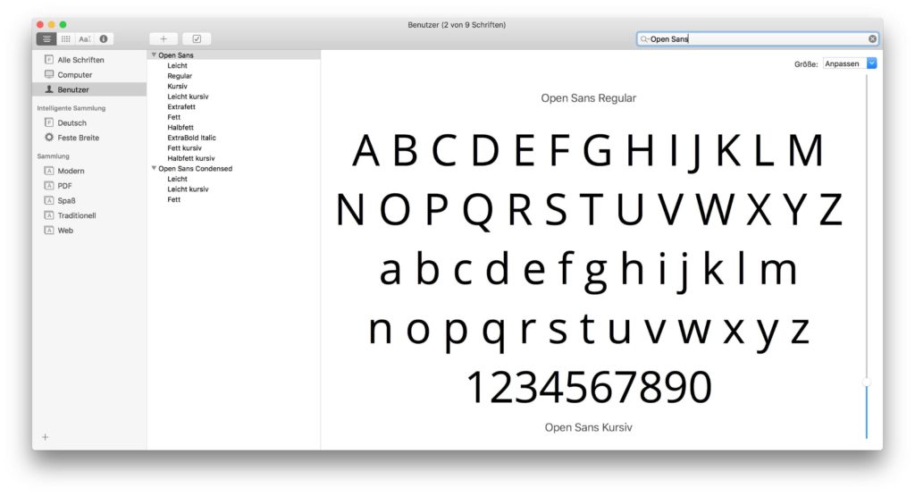Add new collection at sidebar bottom
Image resolution: width=915 pixels, height=496 pixels.
(46, 437)
